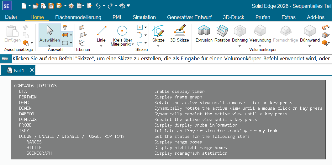Expand the redo history dropdown
The width and height of the screenshot is (332, 165).
click(x=116, y=6)
